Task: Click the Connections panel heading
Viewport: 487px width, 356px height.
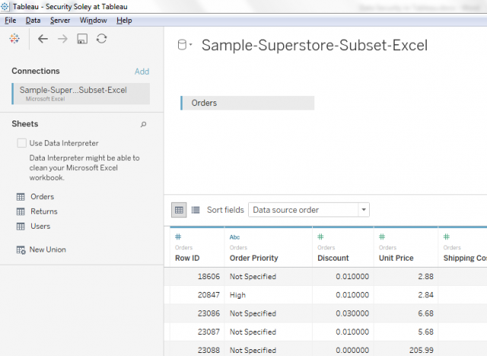Action: 36,71
